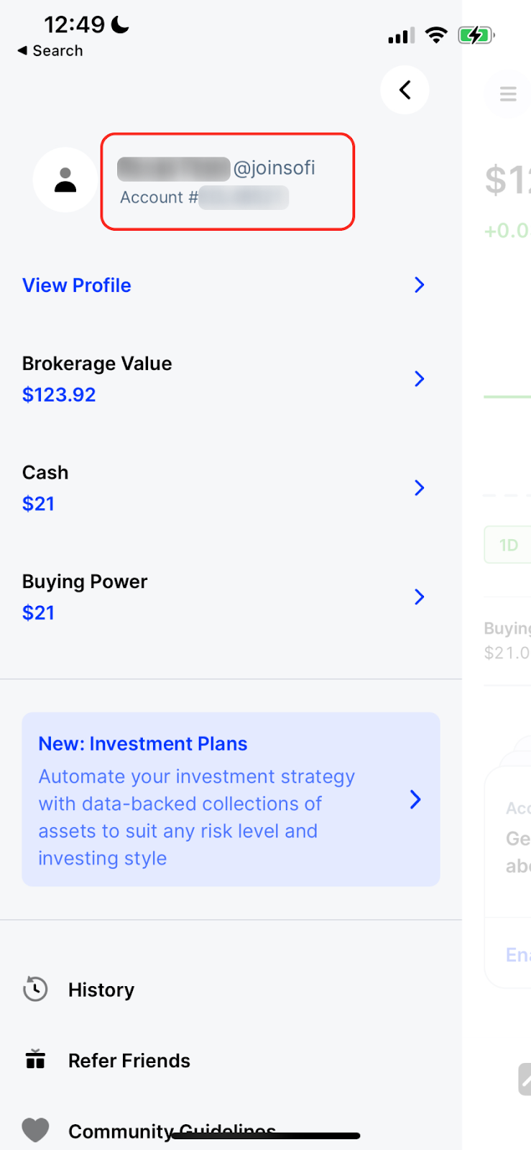Screen dimensions: 531x1150
Task: Tap the History clock icon
Action: tap(35, 989)
